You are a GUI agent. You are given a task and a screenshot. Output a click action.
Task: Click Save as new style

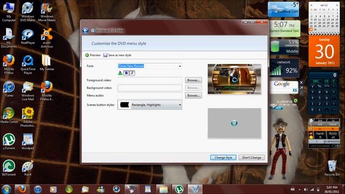click(x=118, y=55)
